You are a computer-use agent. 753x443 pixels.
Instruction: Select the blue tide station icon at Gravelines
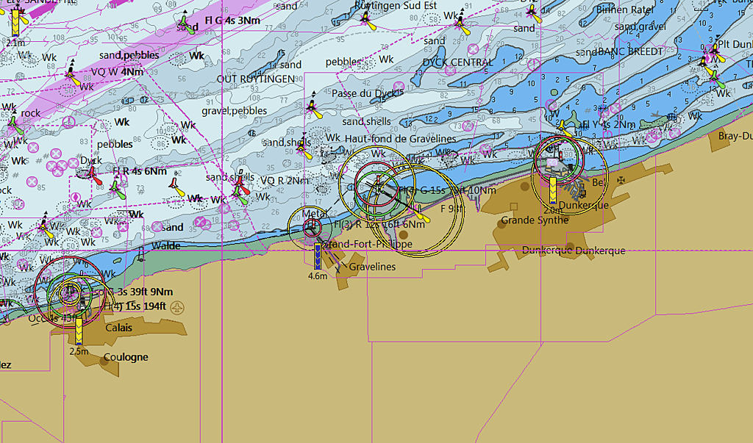pyautogui.click(x=318, y=256)
